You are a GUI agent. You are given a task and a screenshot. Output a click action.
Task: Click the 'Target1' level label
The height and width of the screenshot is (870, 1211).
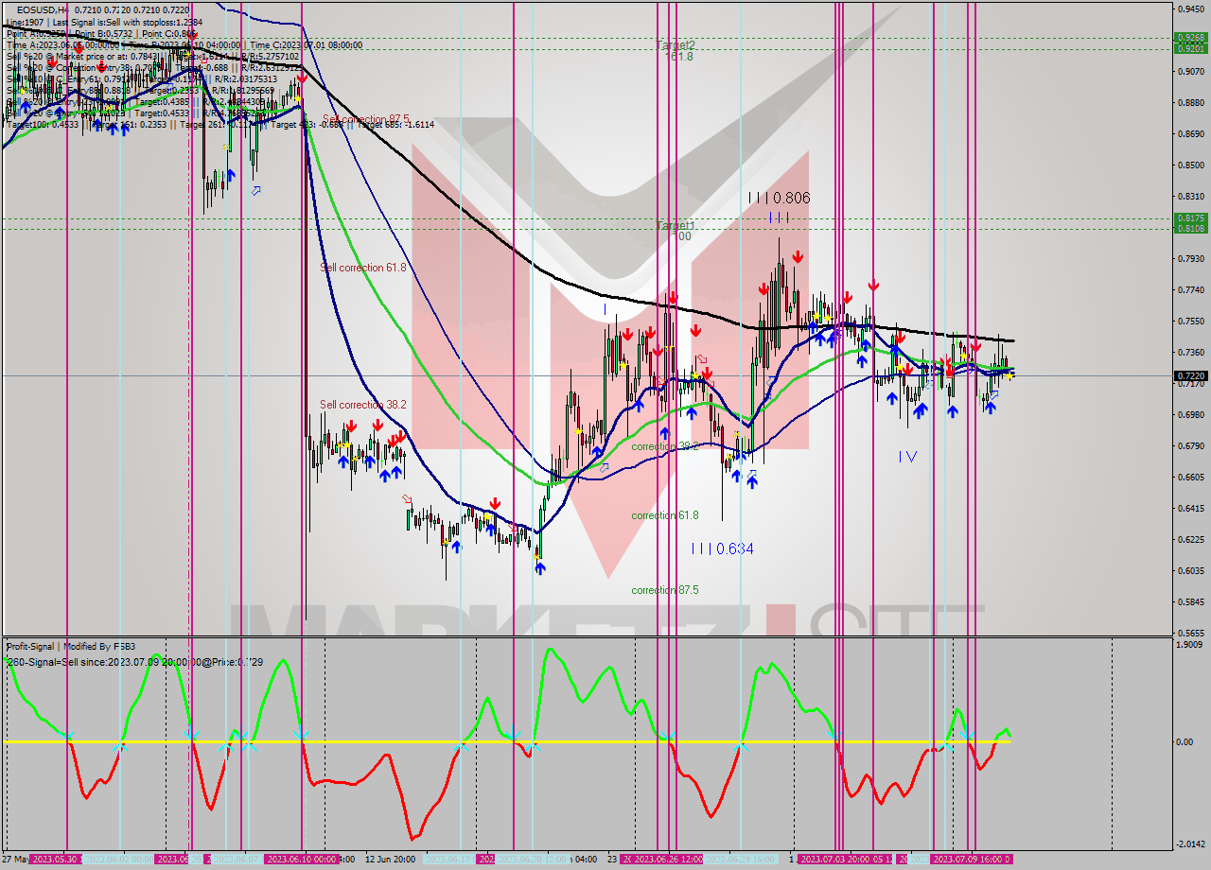676,226
